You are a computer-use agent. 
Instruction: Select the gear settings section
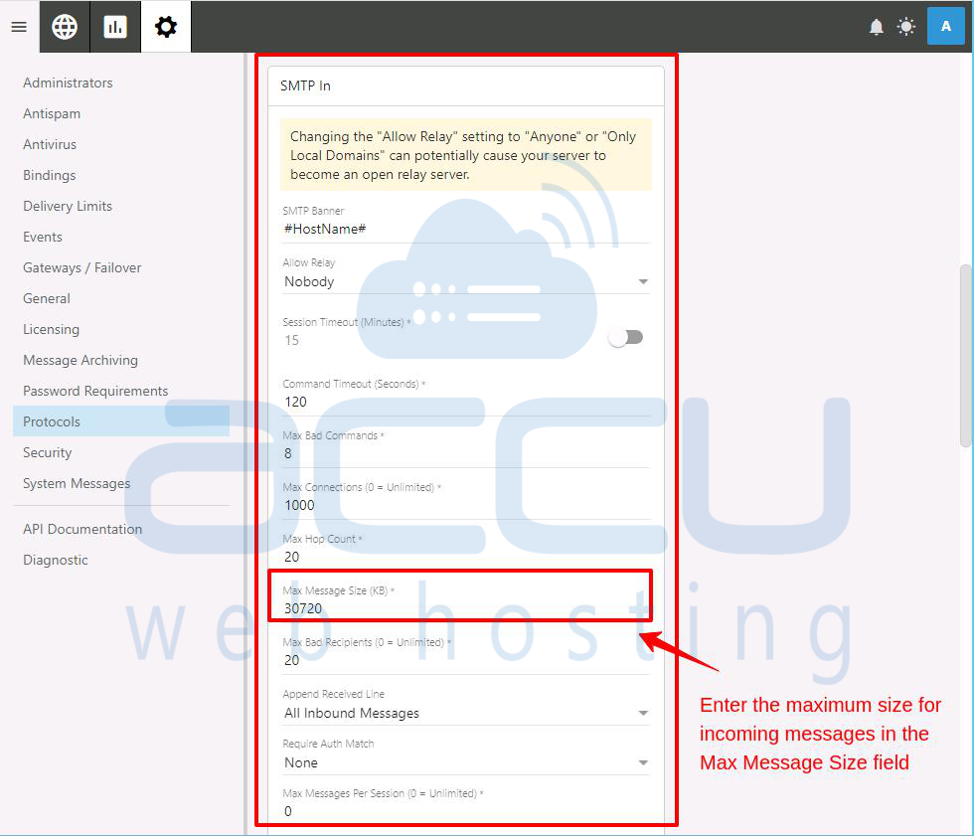[x=166, y=27]
